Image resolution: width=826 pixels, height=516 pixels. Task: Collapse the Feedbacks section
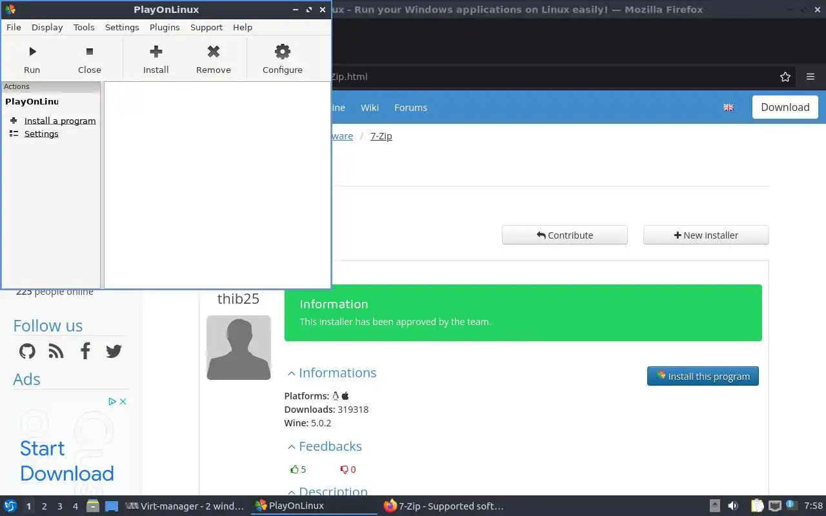click(x=325, y=446)
